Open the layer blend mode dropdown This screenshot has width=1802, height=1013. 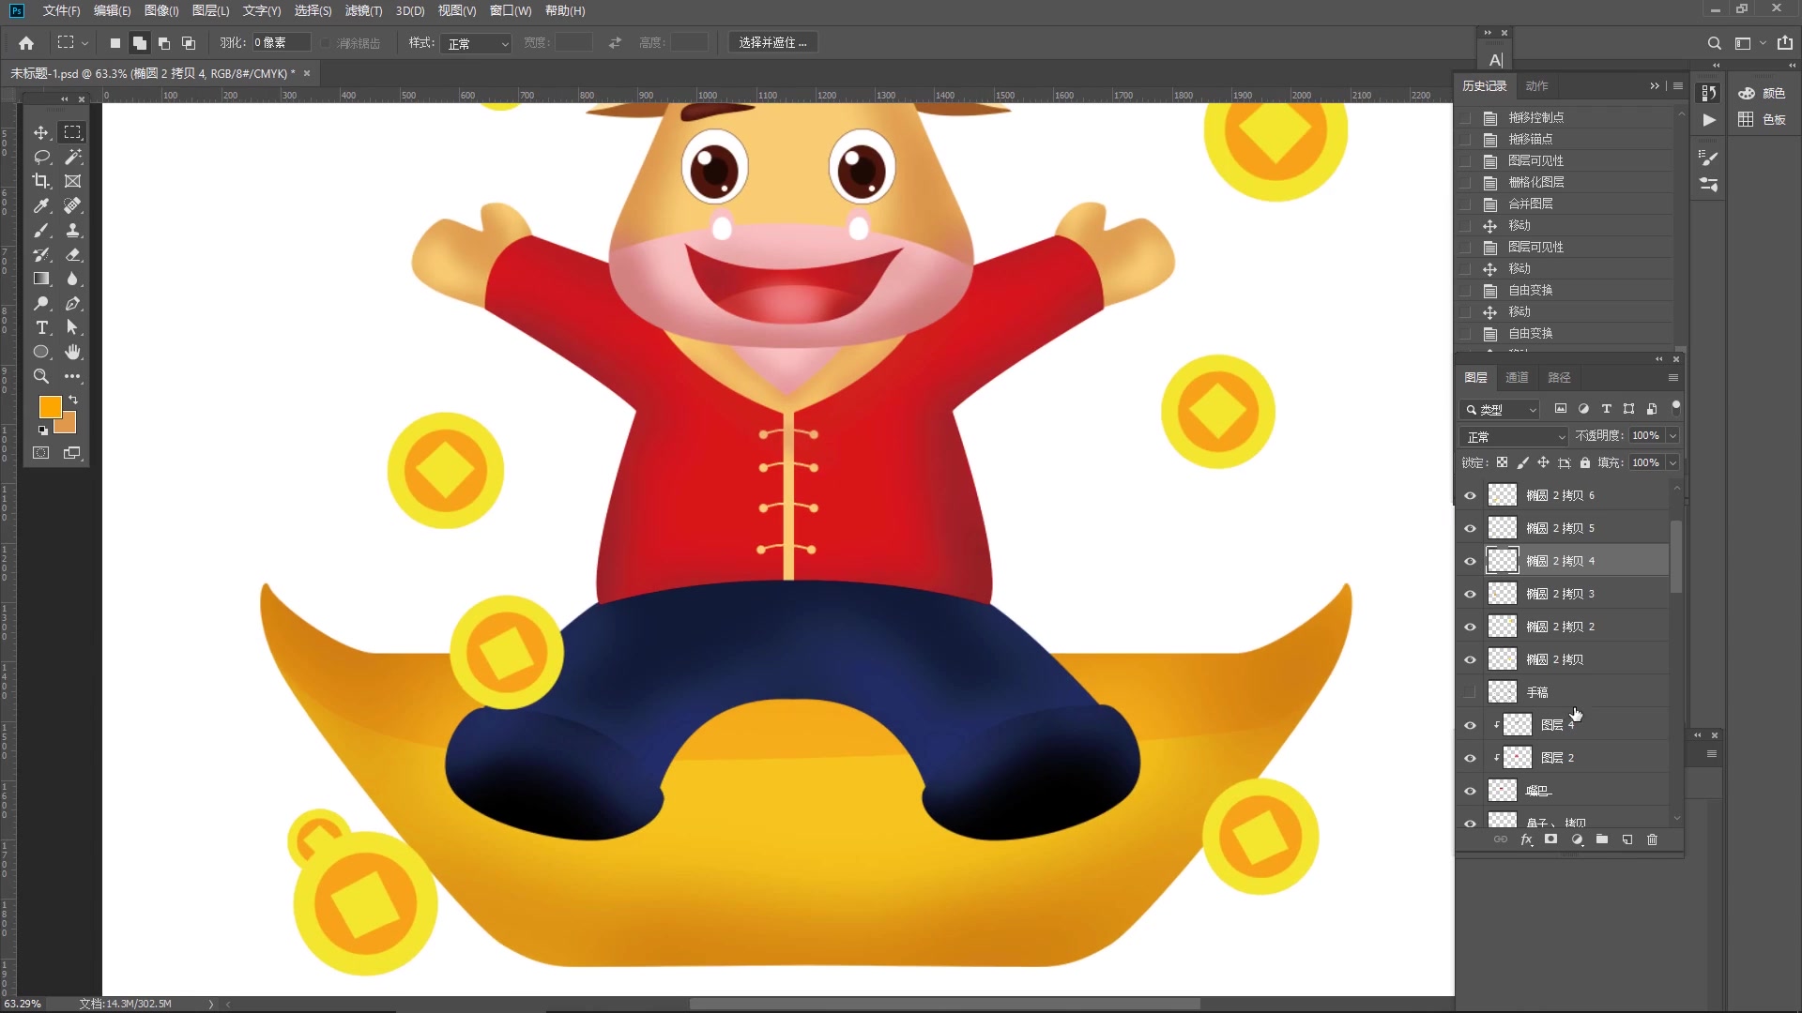pos(1513,436)
